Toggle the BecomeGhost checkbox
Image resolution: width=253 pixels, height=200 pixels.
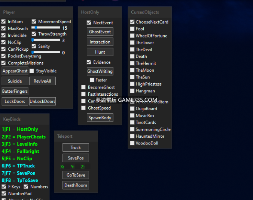coord(83,87)
